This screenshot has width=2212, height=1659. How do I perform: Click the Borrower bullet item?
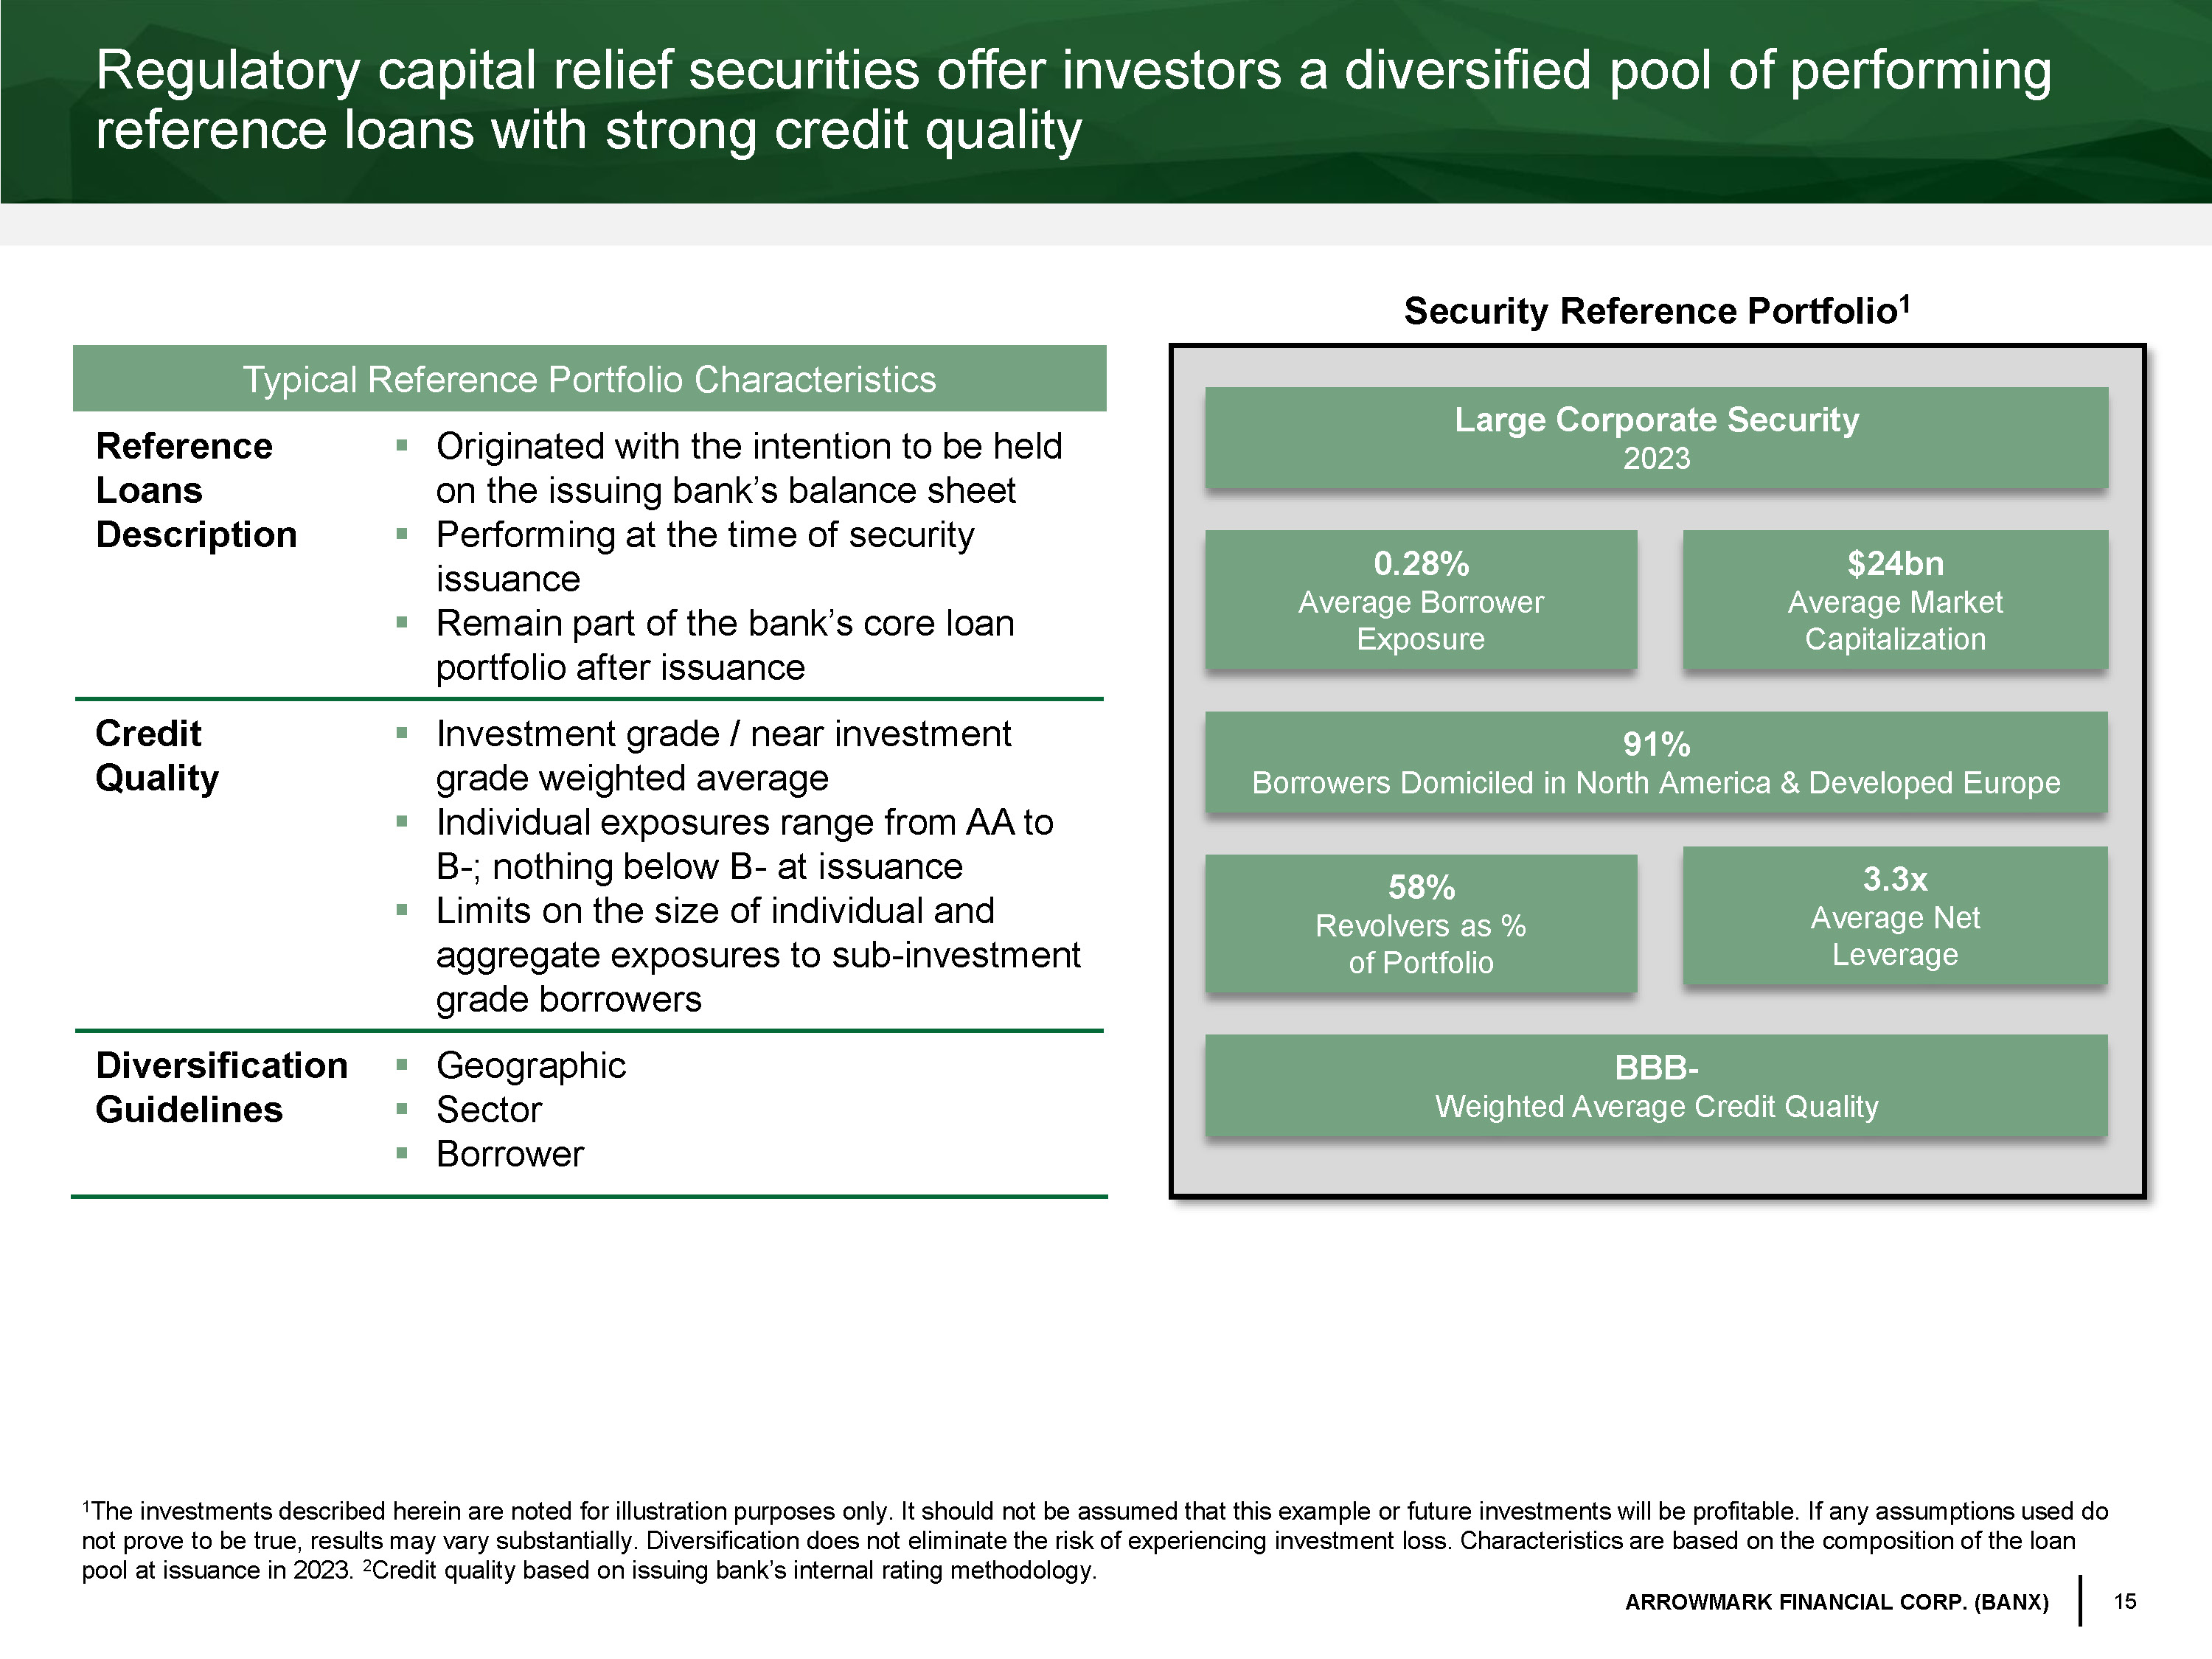510,1154
